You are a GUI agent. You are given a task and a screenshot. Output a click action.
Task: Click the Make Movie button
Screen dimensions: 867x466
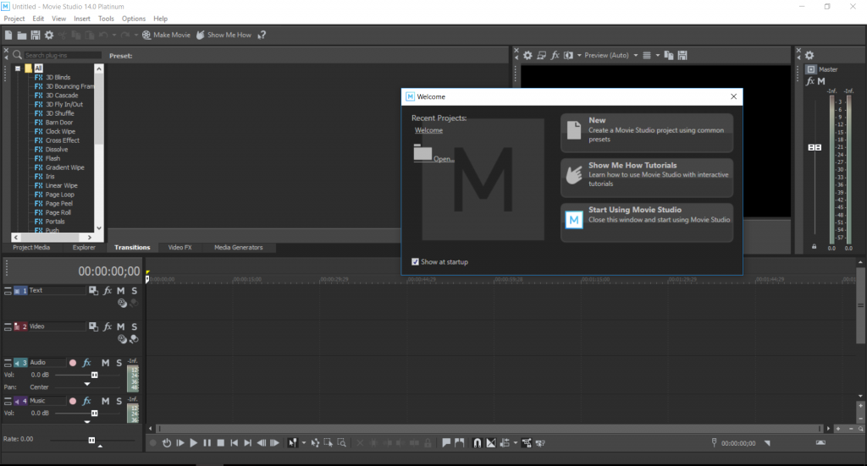tap(166, 35)
